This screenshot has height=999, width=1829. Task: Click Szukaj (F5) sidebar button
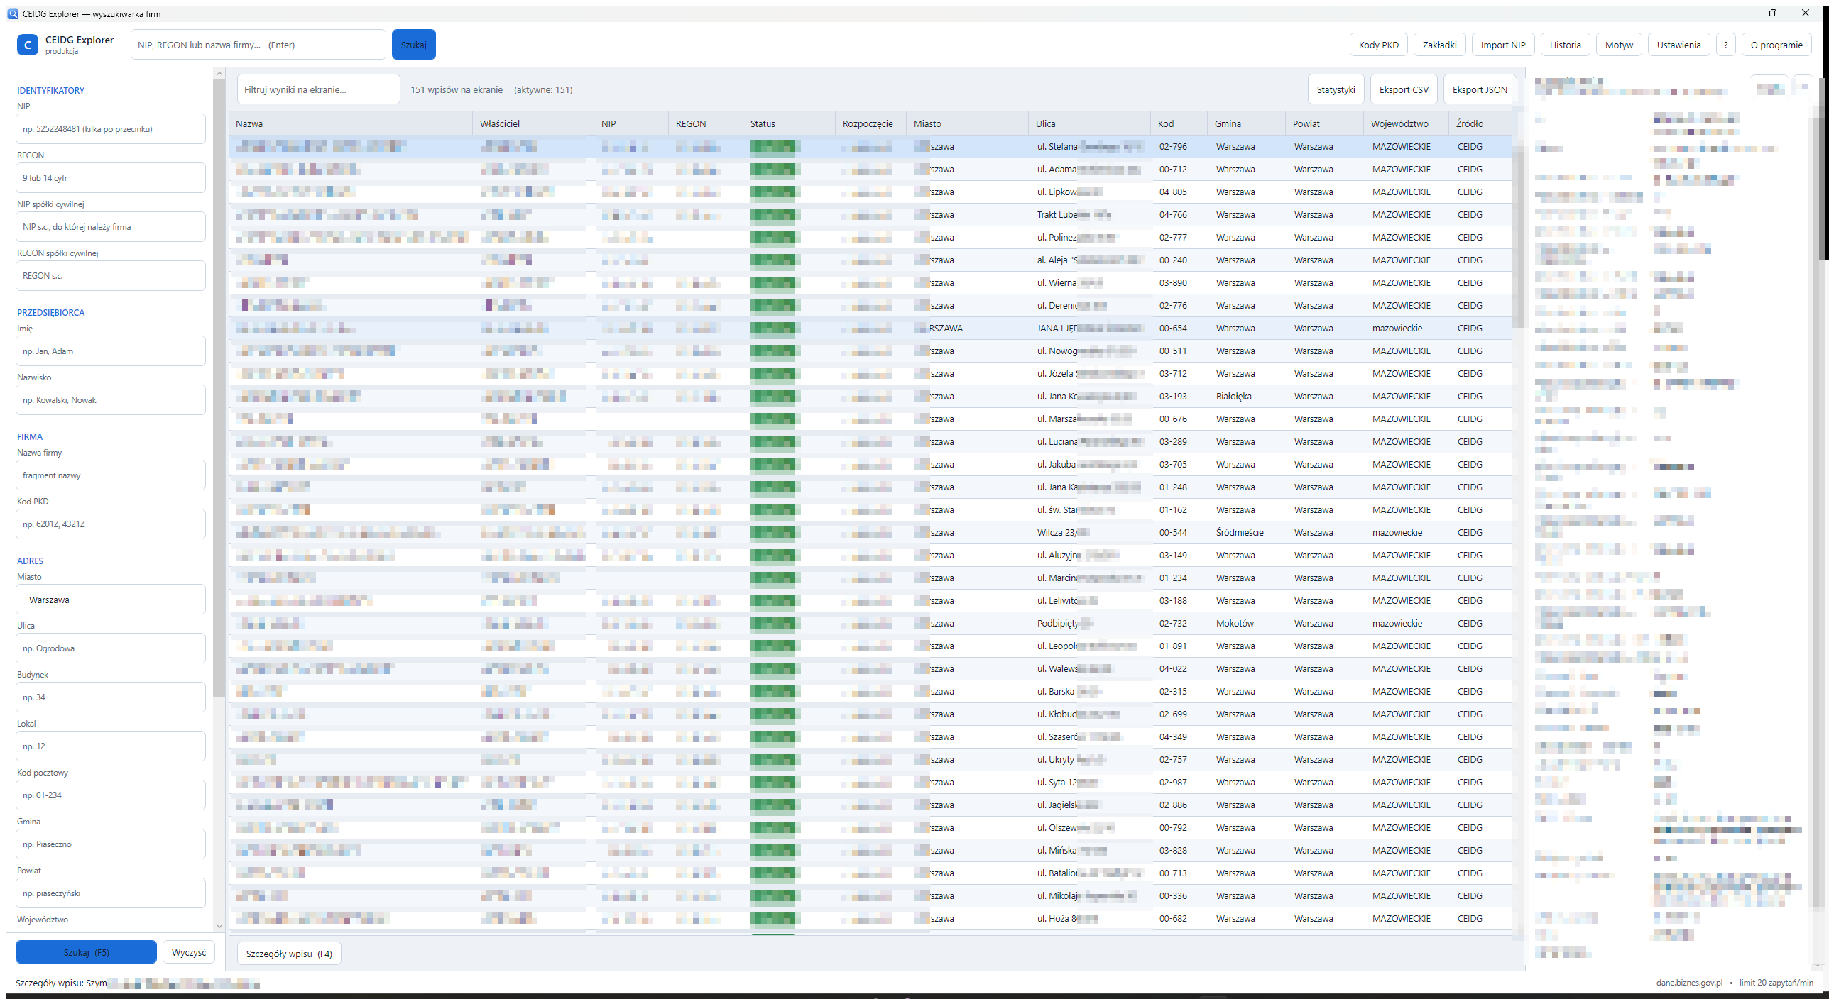(x=86, y=952)
